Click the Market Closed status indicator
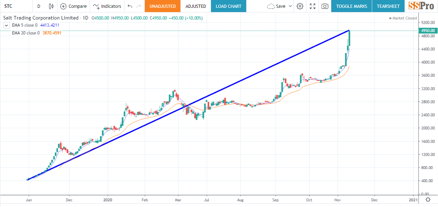This screenshot has width=438, height=207. point(403,18)
